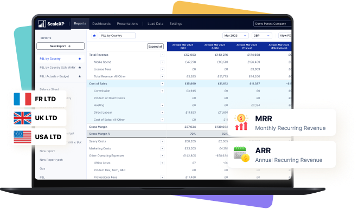Toggle star on P&L by Country SUMMARY
Image resolution: width=358 pixels, height=209 pixels.
click(80, 68)
